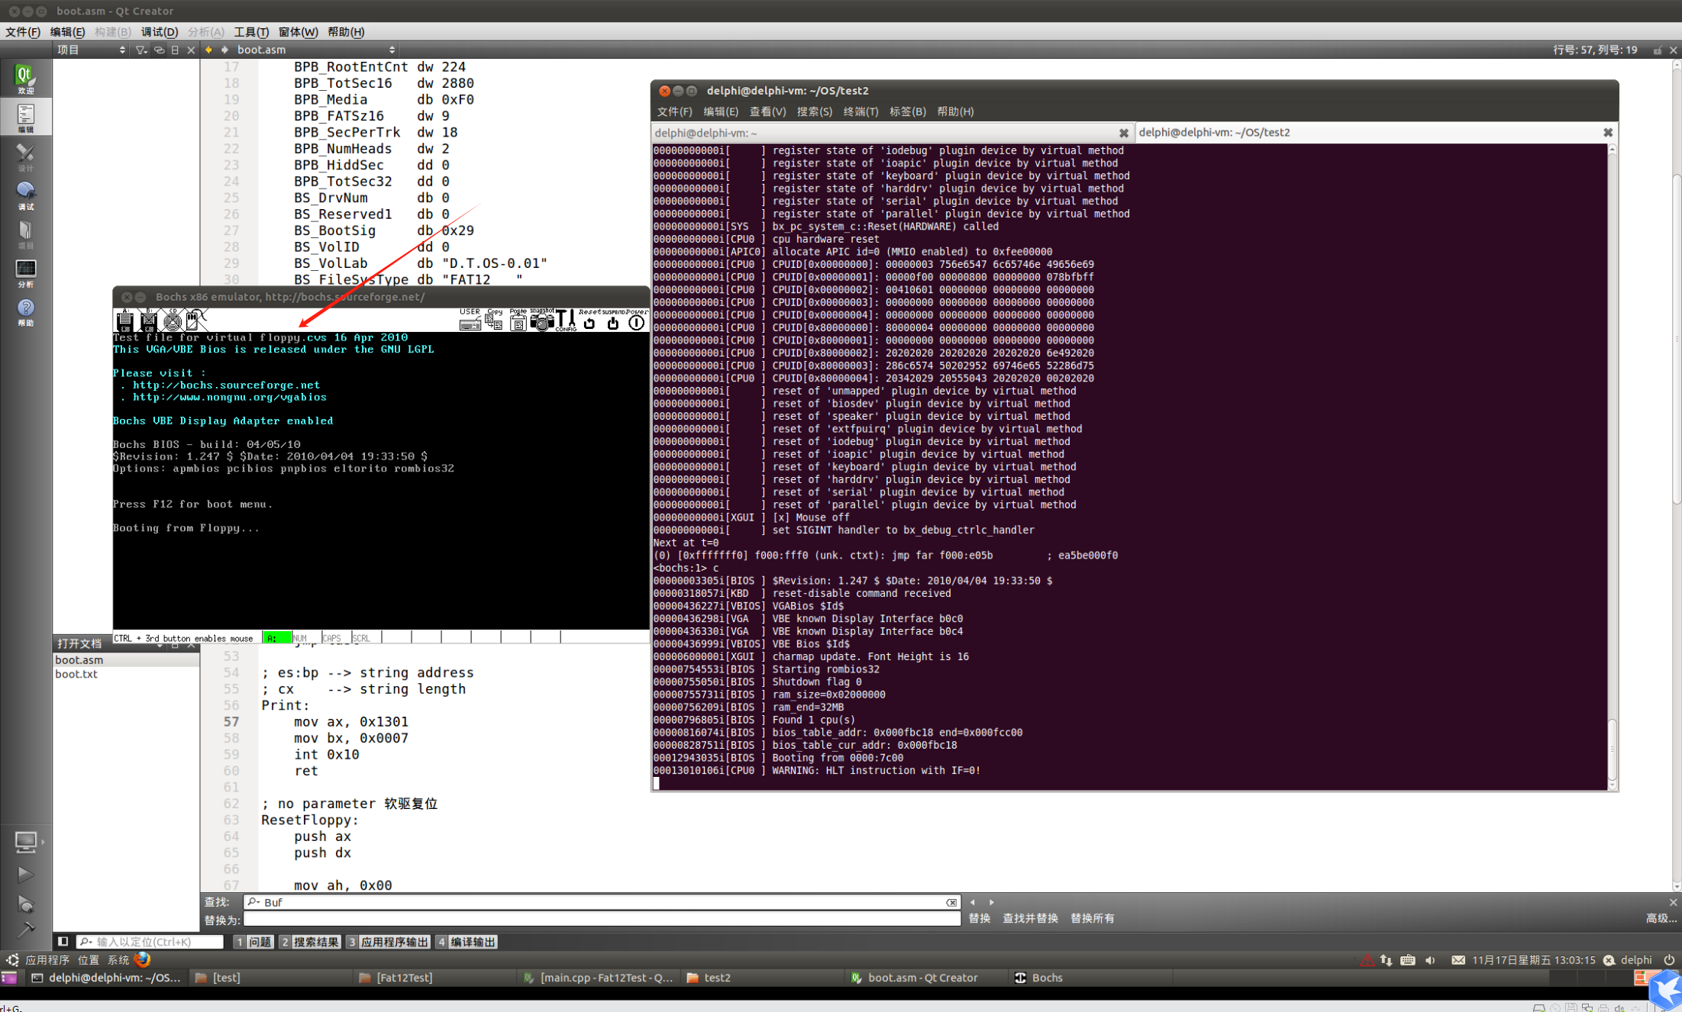Take a Bochs snapshot with the camera icon
Image resolution: width=1682 pixels, height=1012 pixels.
click(541, 322)
